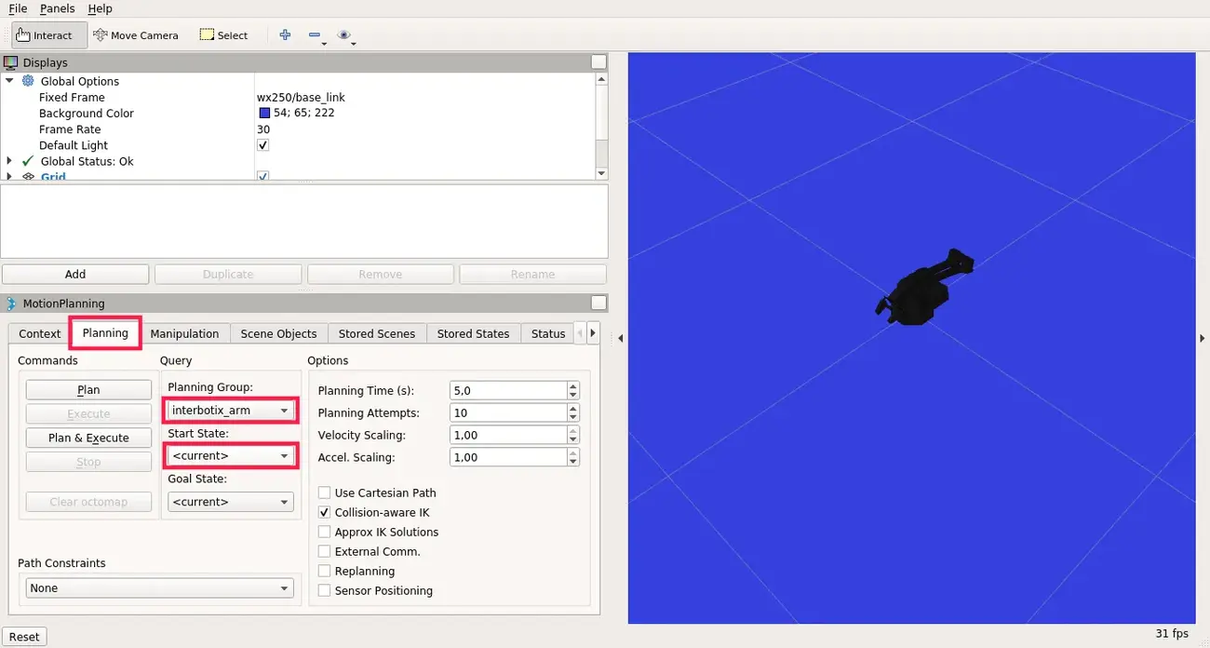The width and height of the screenshot is (1210, 648).
Task: Click the MotionPlanning panel gear icon
Action: tap(9, 303)
